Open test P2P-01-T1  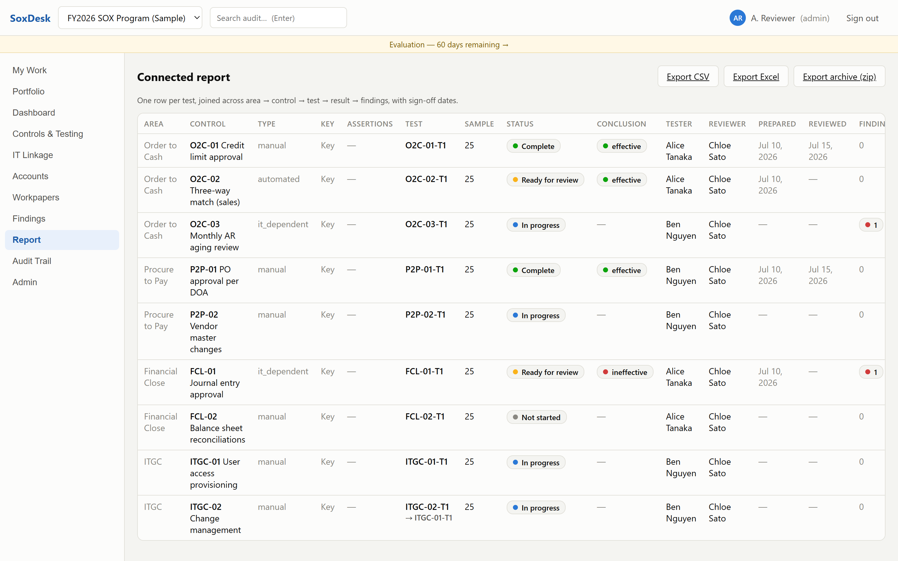pos(424,269)
